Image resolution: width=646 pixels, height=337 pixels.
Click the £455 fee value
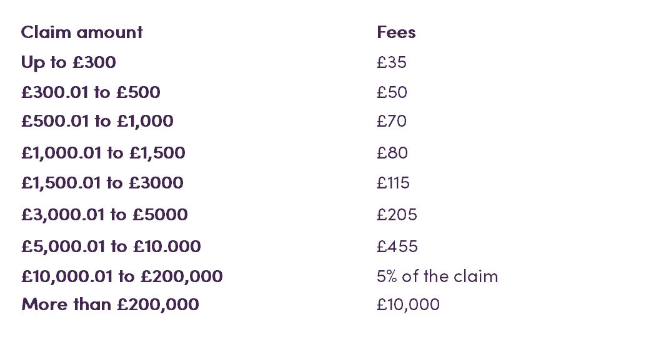(397, 247)
